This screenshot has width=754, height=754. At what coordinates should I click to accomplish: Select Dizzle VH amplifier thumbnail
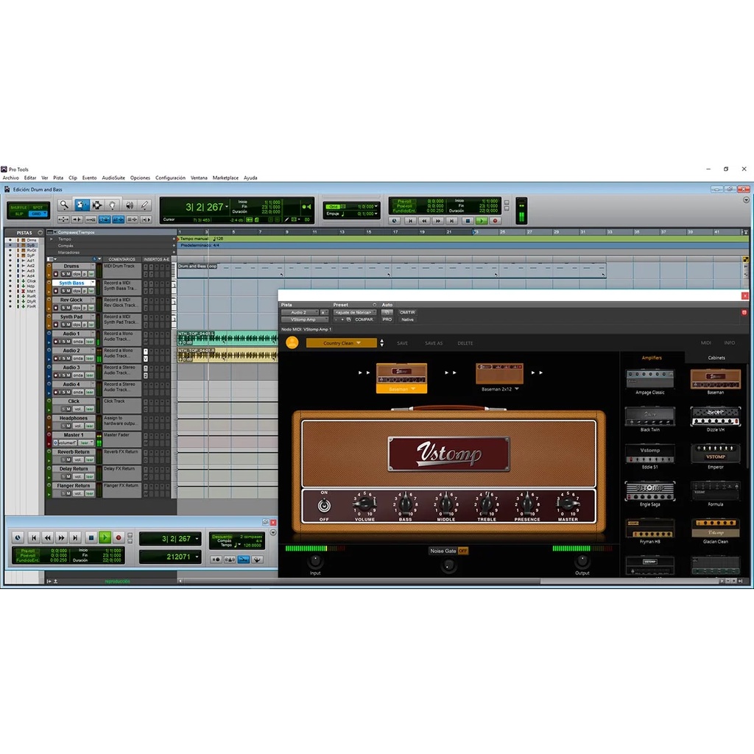point(715,417)
